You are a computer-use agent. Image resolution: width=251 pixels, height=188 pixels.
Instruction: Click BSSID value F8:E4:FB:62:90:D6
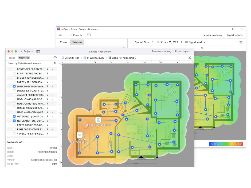tap(47, 152)
